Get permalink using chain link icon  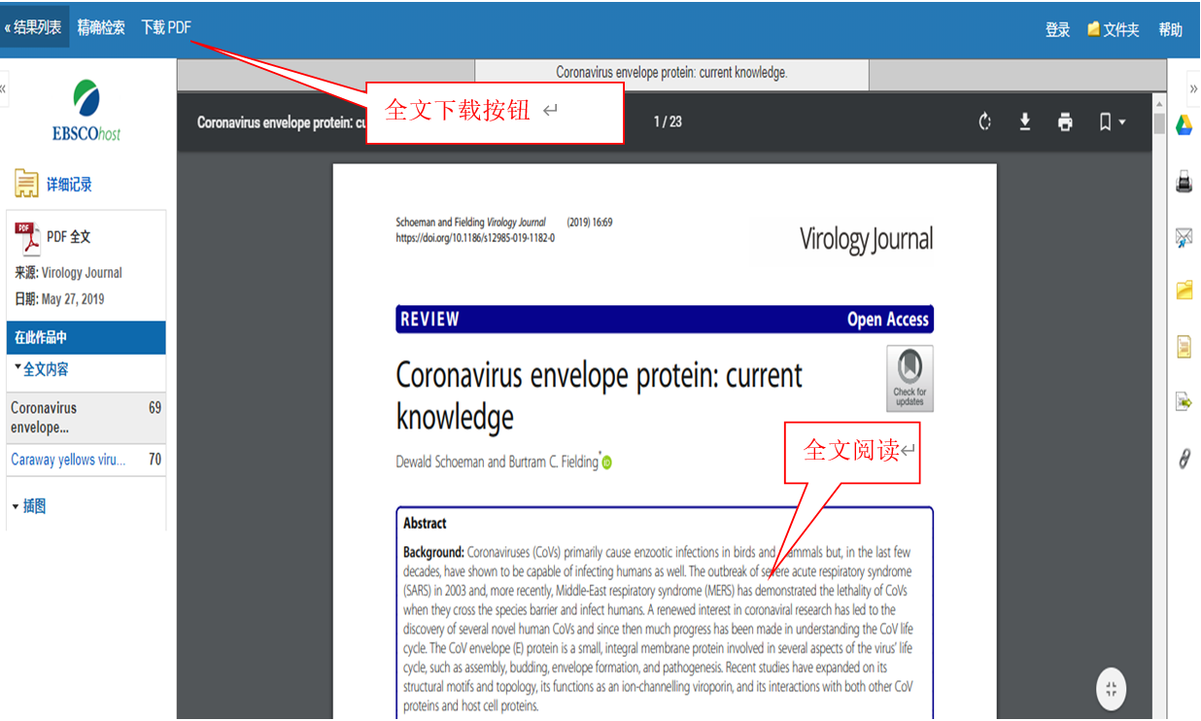point(1184,458)
